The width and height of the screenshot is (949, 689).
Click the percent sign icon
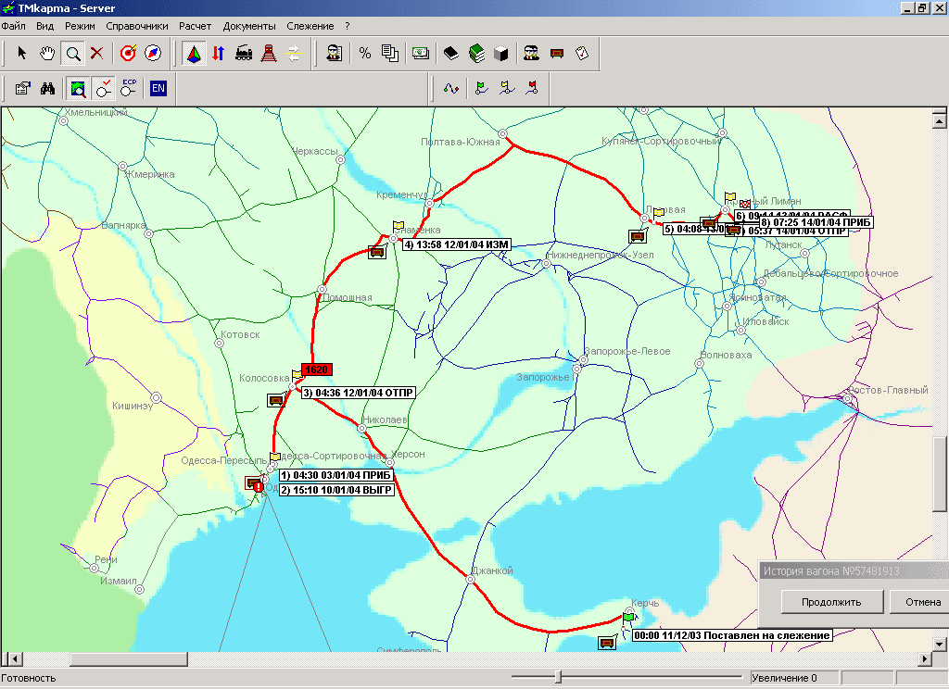(364, 54)
